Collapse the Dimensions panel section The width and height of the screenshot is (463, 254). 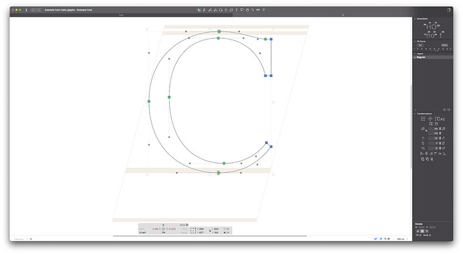click(x=415, y=19)
